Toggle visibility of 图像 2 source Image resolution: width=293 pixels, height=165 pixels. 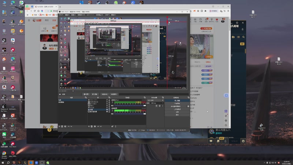(107, 106)
